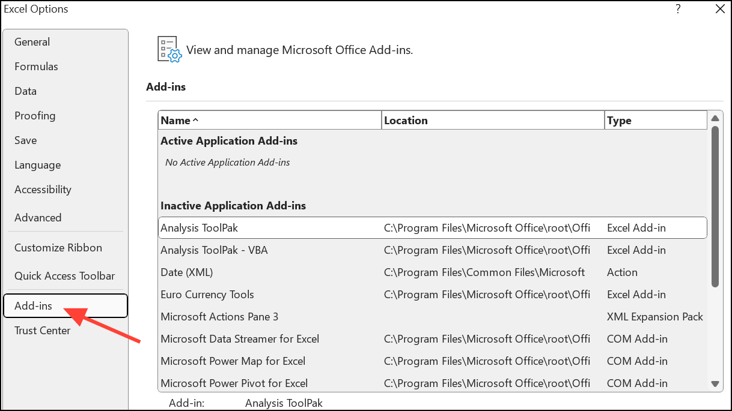Select Euro Currency Tools in the list

tap(207, 295)
